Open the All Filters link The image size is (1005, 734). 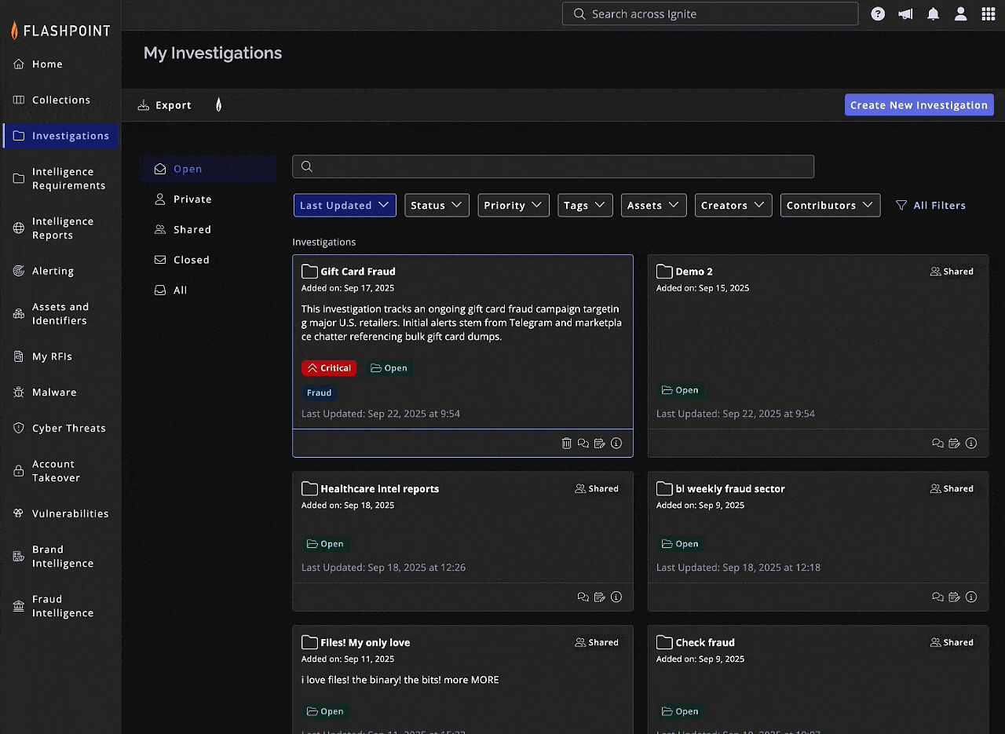[931, 206]
